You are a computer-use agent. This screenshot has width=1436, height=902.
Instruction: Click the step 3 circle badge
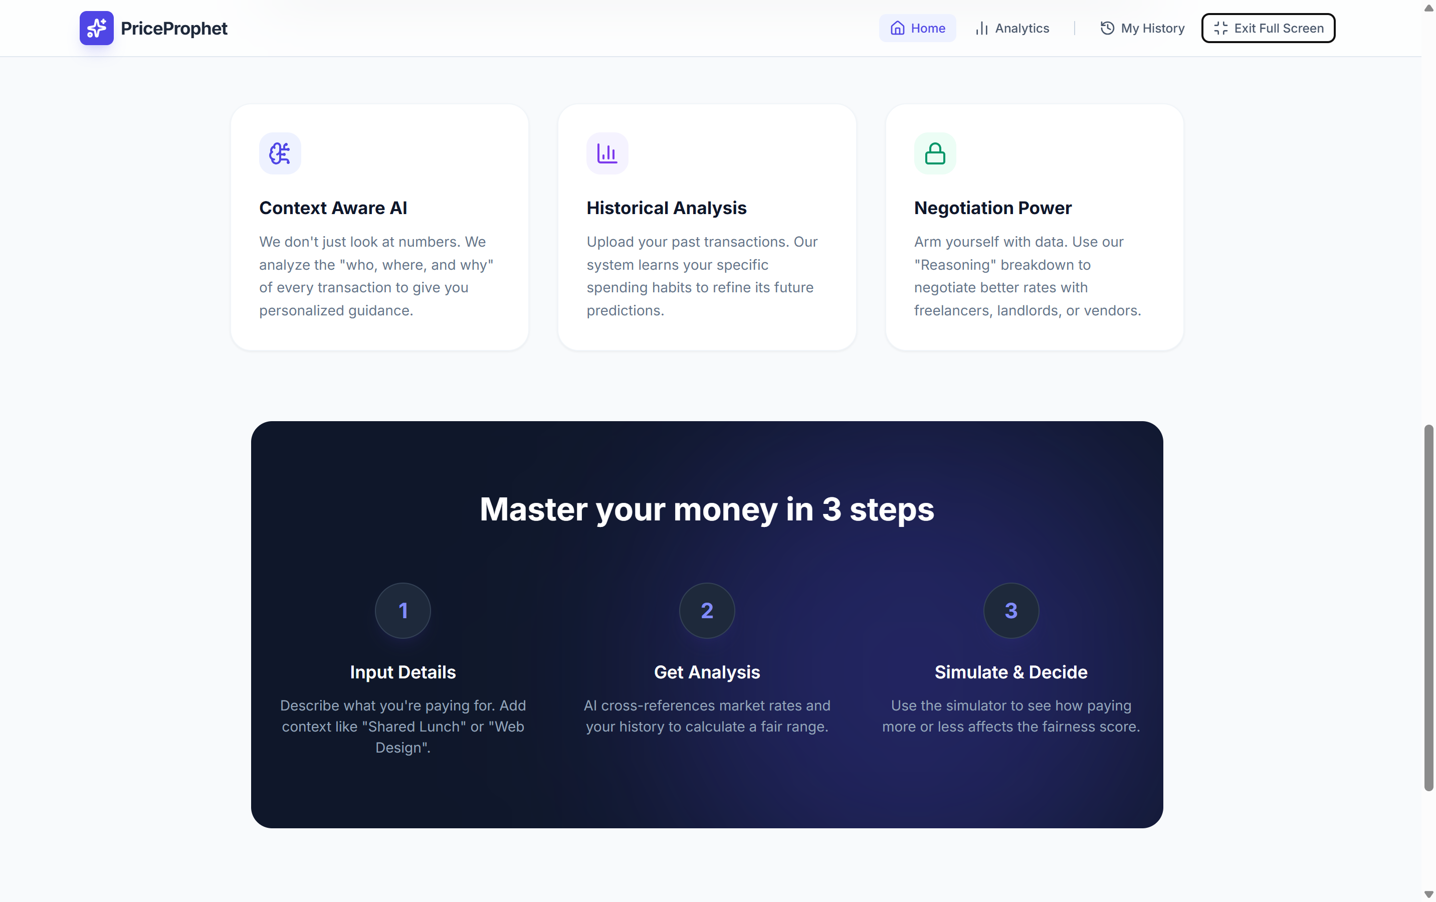1011,610
